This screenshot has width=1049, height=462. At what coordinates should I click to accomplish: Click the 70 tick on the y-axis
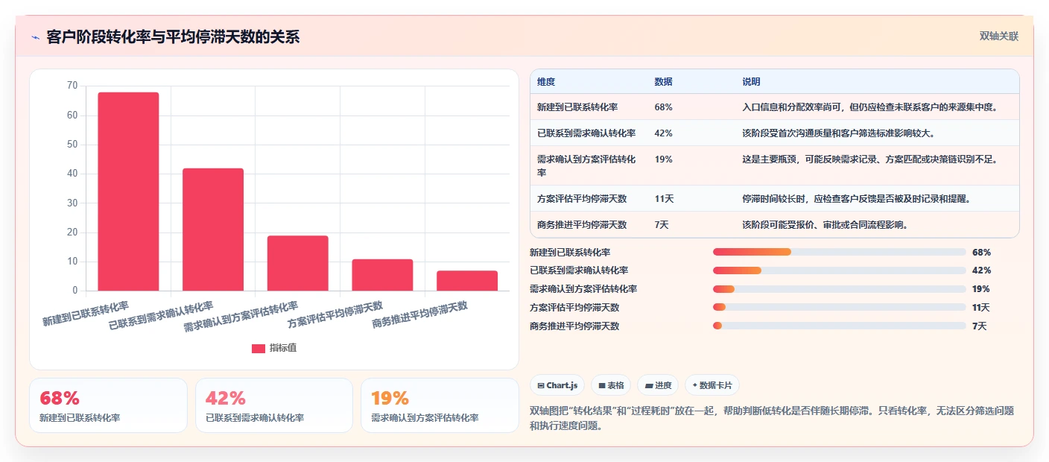(x=72, y=86)
